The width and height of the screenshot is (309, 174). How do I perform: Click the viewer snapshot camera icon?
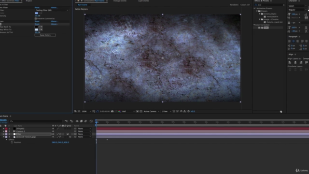[x=112, y=112]
